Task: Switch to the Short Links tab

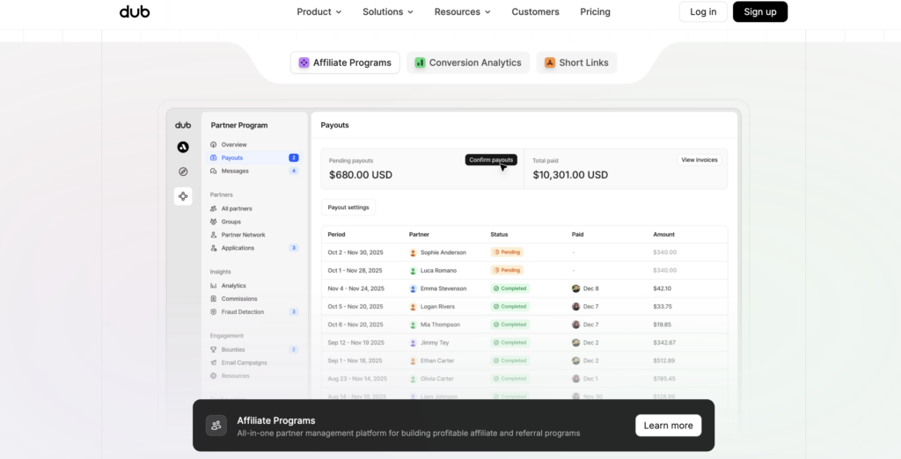Action: pos(576,62)
